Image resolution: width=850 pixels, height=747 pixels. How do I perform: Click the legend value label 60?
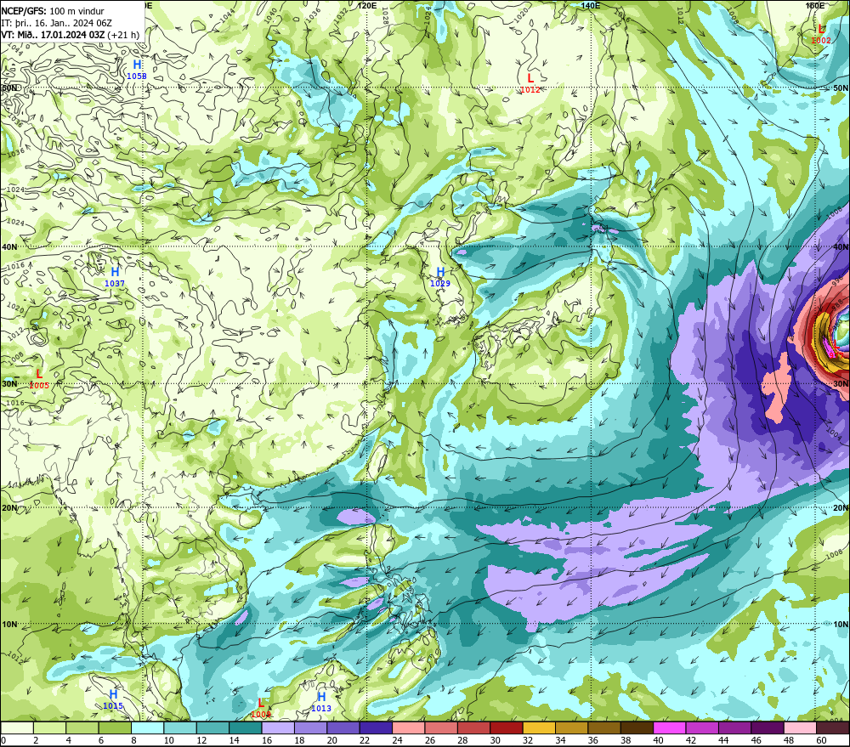(821, 740)
